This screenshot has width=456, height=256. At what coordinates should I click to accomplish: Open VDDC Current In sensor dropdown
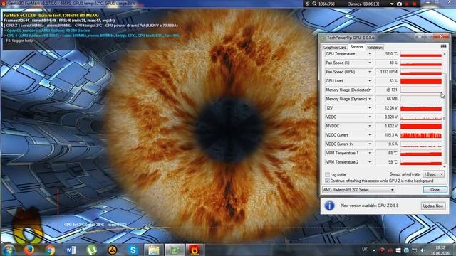370,144
